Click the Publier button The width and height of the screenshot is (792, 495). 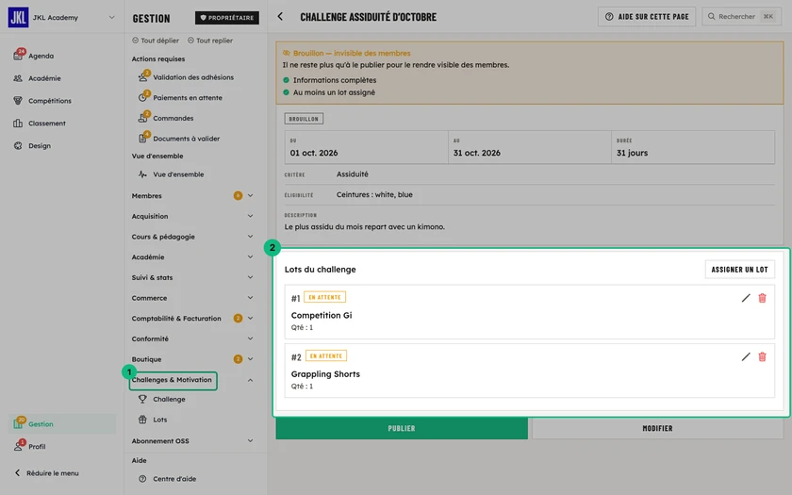[x=402, y=428]
